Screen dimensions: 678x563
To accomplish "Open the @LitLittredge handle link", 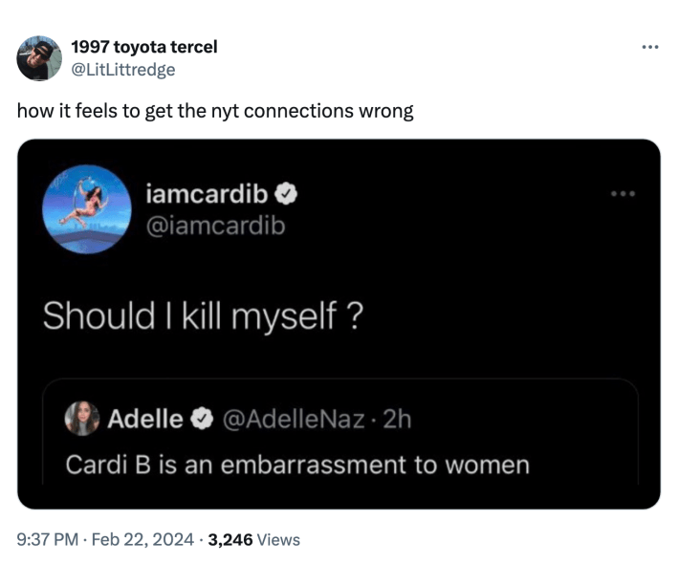I will (123, 69).
